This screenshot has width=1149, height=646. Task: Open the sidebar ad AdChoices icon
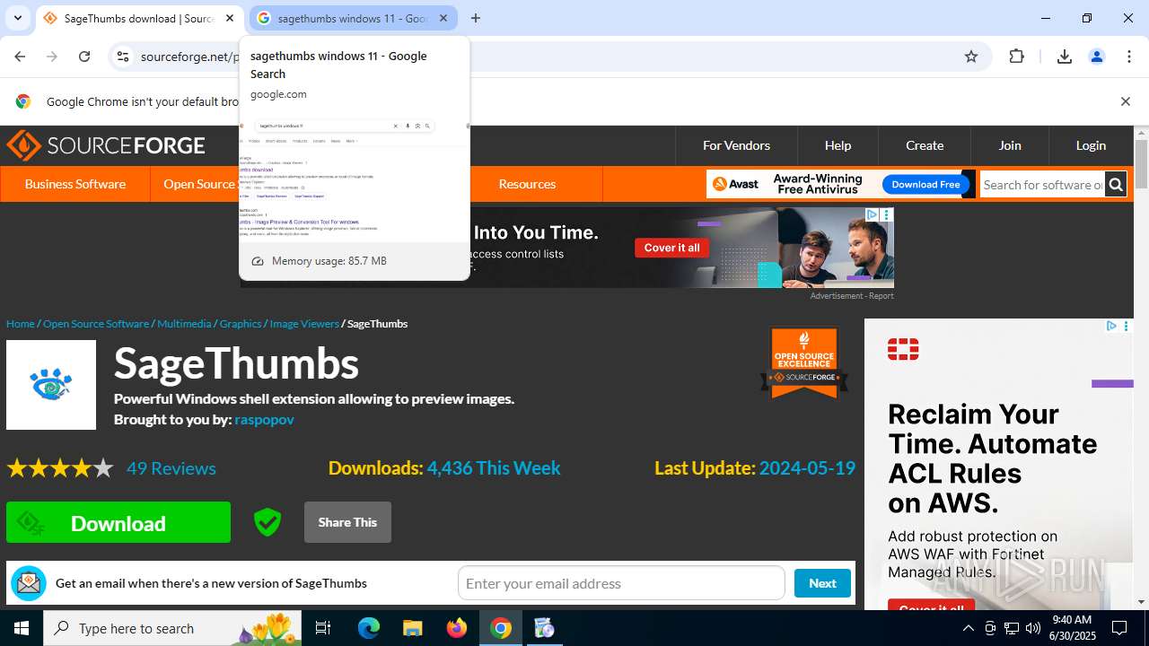pos(1111,326)
